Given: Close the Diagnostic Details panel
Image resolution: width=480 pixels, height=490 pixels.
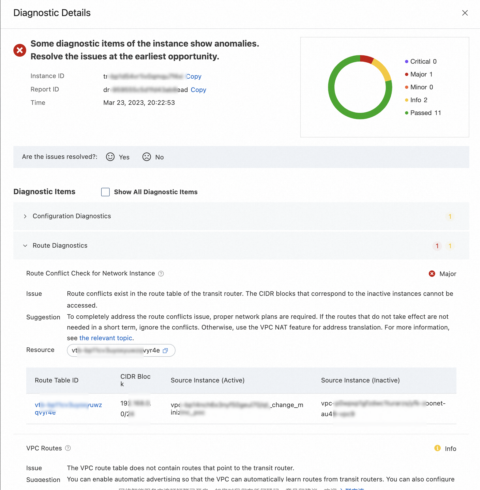Looking at the screenshot, I should coord(465,13).
